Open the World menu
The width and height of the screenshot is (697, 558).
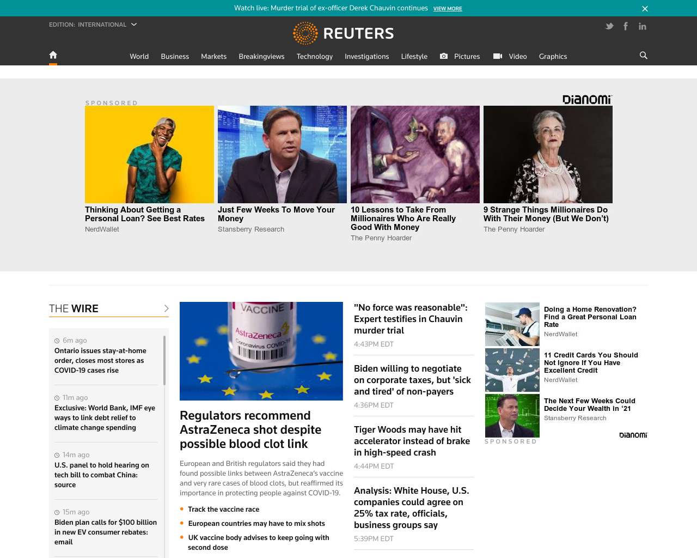139,56
